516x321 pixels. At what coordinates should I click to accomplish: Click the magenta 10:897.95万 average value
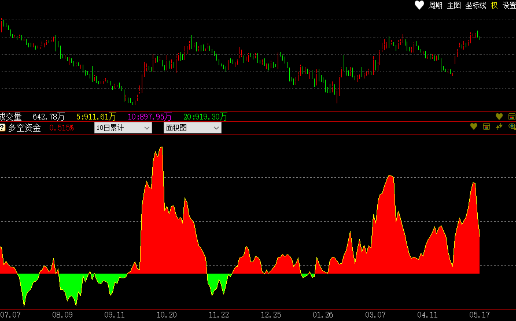coord(150,117)
